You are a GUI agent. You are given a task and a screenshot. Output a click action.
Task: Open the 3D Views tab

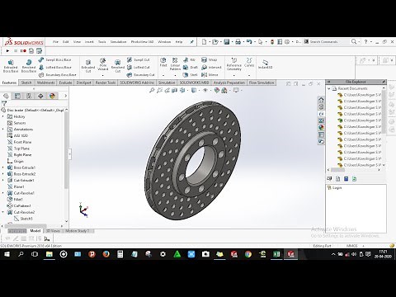(53, 231)
